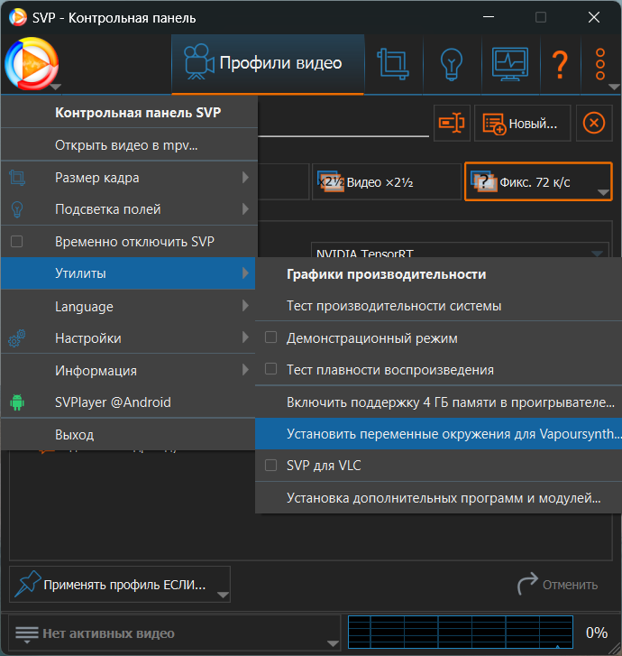This screenshot has height=656, width=622.
Task: Click the orange question mark help icon
Action: coord(560,64)
